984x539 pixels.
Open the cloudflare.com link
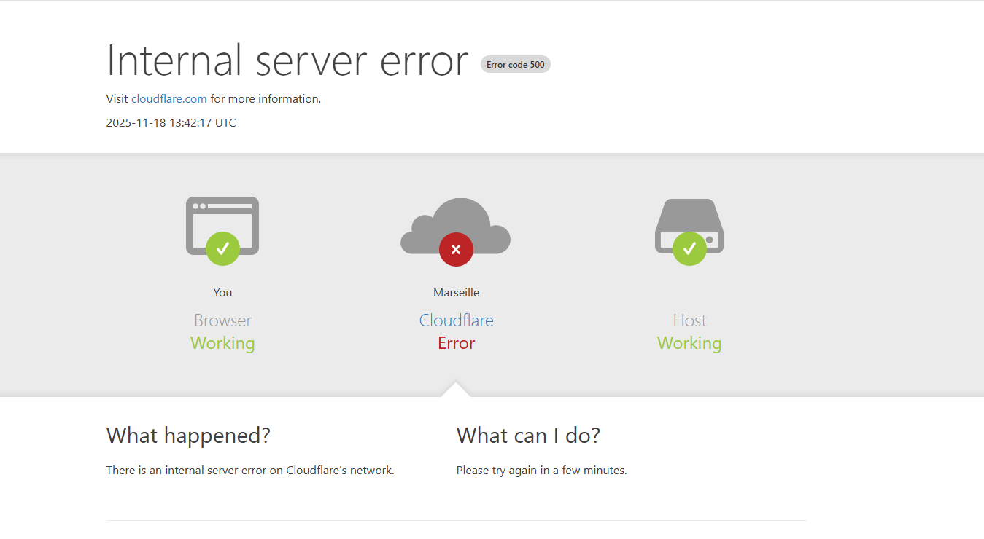[x=168, y=98]
